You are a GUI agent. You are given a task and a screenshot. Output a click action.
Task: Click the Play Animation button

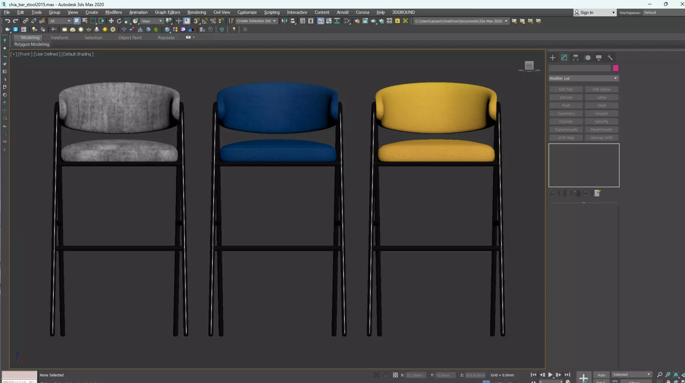pyautogui.click(x=550, y=375)
